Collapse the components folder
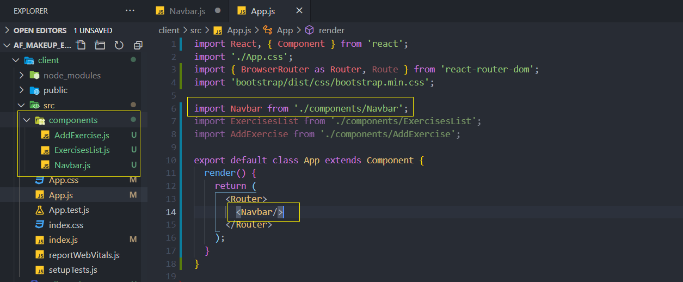Viewport: 683px width, 282px height. coord(26,120)
